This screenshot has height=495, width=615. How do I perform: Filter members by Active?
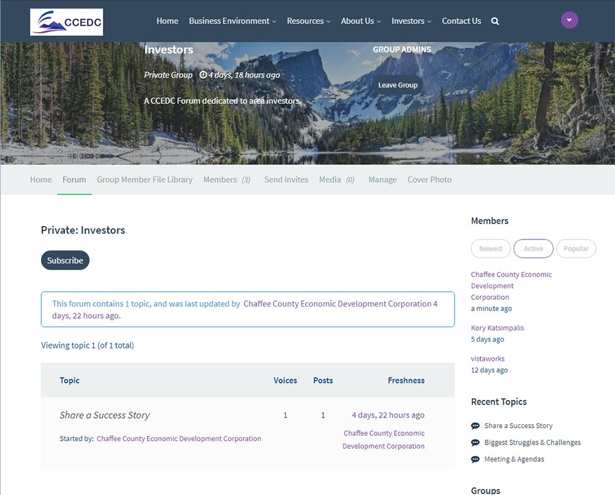tap(533, 249)
